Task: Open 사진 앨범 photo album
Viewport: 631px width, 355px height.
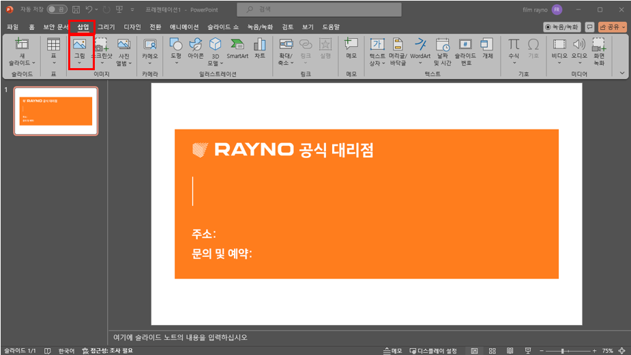Action: 123,52
